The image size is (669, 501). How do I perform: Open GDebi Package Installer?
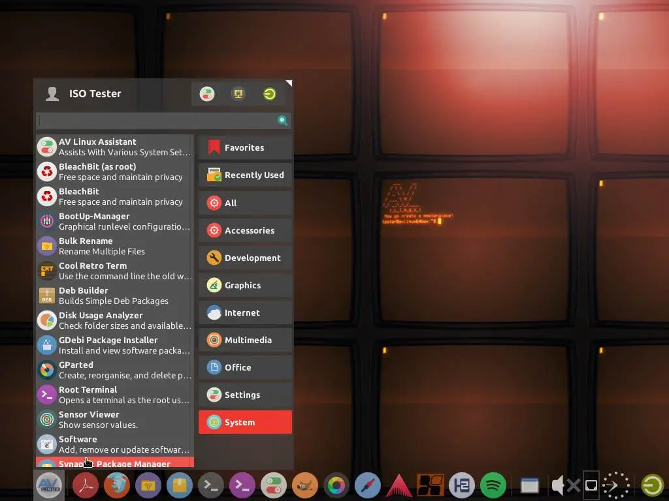114,345
